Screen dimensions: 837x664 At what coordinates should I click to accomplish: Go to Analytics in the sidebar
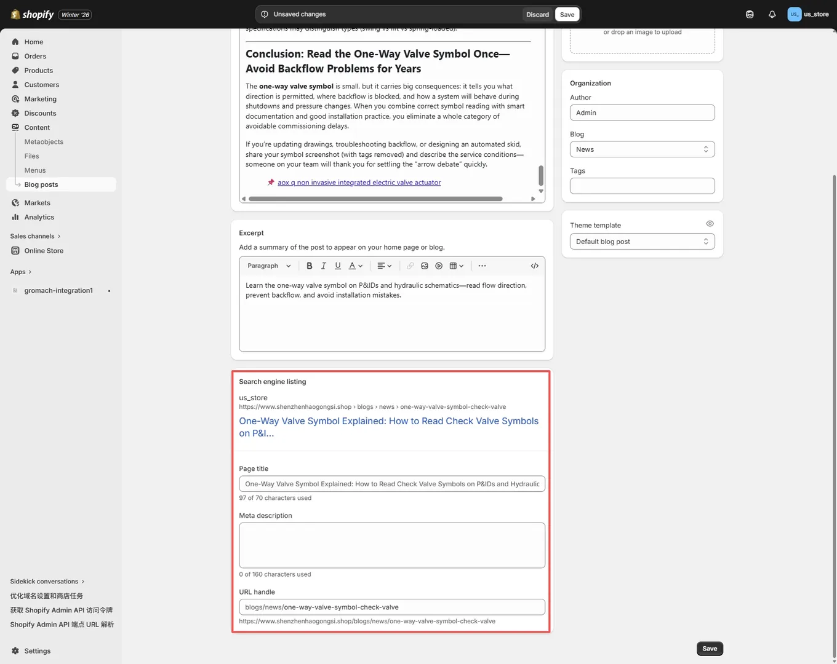pyautogui.click(x=39, y=217)
